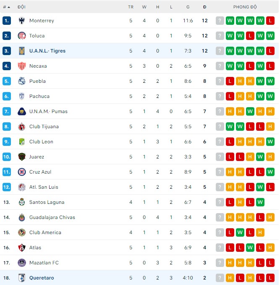
Task: Click the Tigres team crest
Action: (22, 51)
